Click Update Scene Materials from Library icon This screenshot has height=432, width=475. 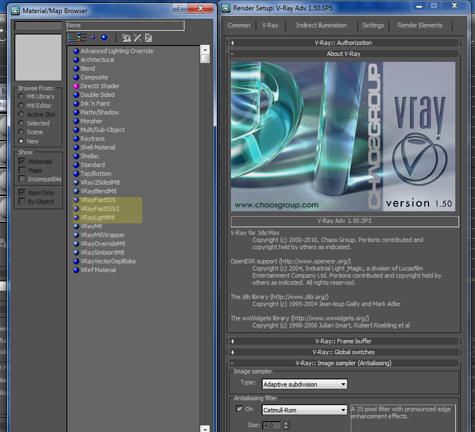coord(126,38)
